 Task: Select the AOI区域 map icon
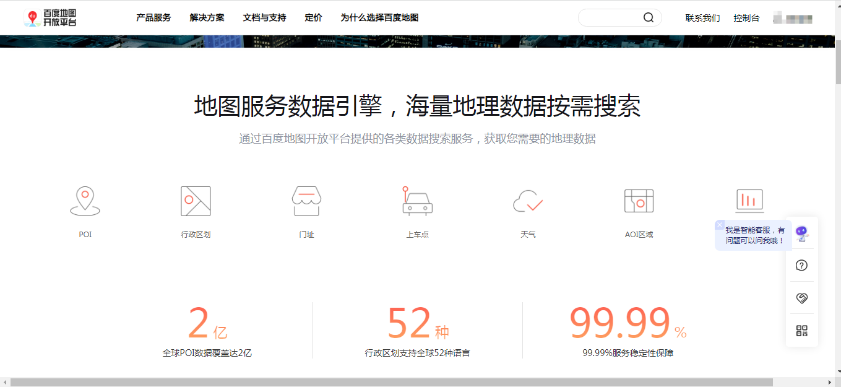pos(639,201)
